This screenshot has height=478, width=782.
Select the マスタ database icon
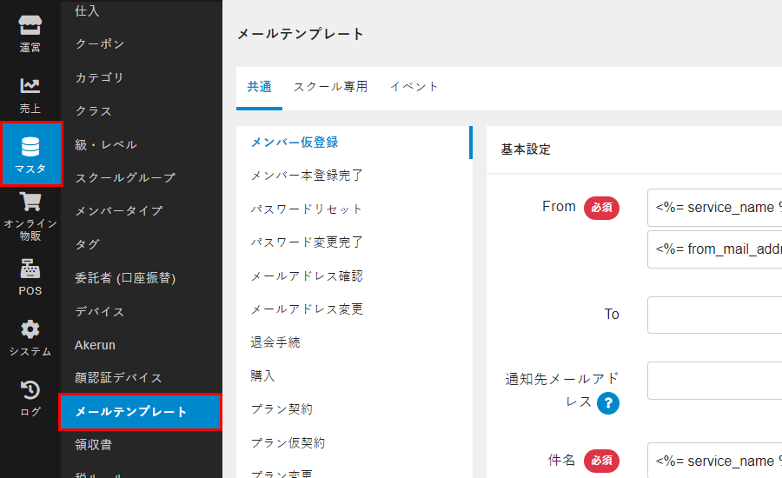point(30,147)
